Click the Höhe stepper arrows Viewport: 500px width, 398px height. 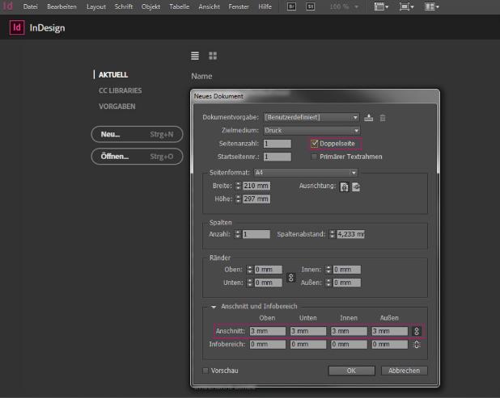238,199
